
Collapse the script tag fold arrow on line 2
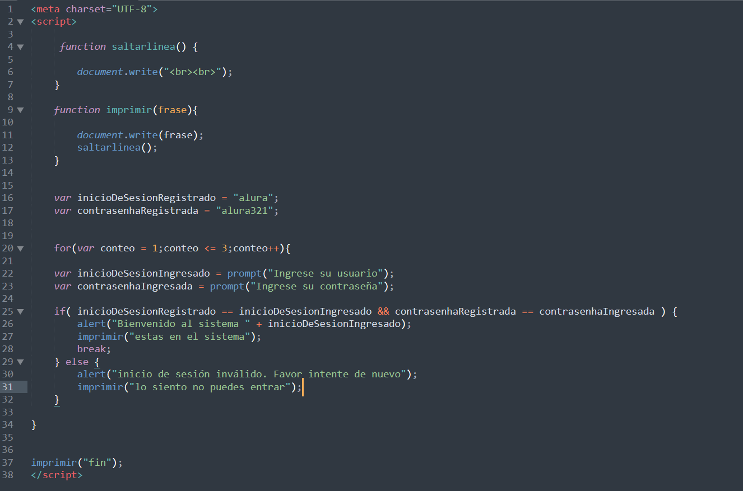point(21,22)
